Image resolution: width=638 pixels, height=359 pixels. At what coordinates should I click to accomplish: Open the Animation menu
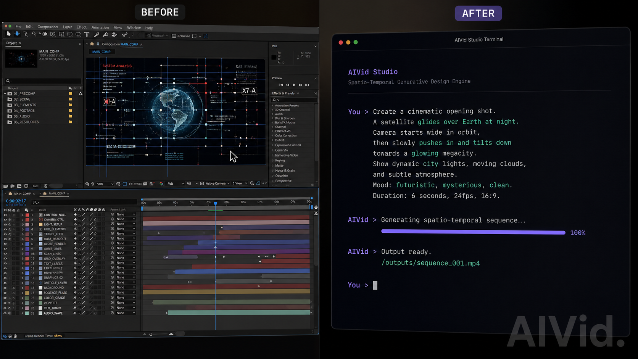(x=100, y=27)
